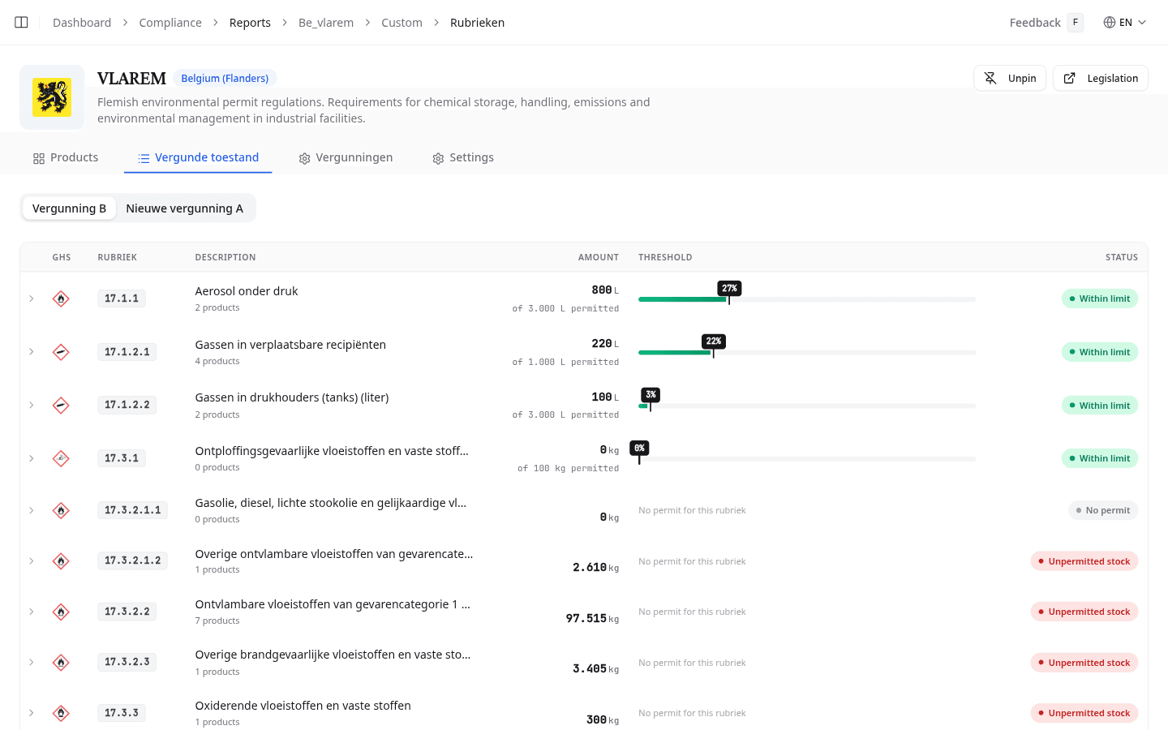The height and width of the screenshot is (730, 1168).
Task: Select the Vergunning B permit toggle
Action: click(x=69, y=208)
